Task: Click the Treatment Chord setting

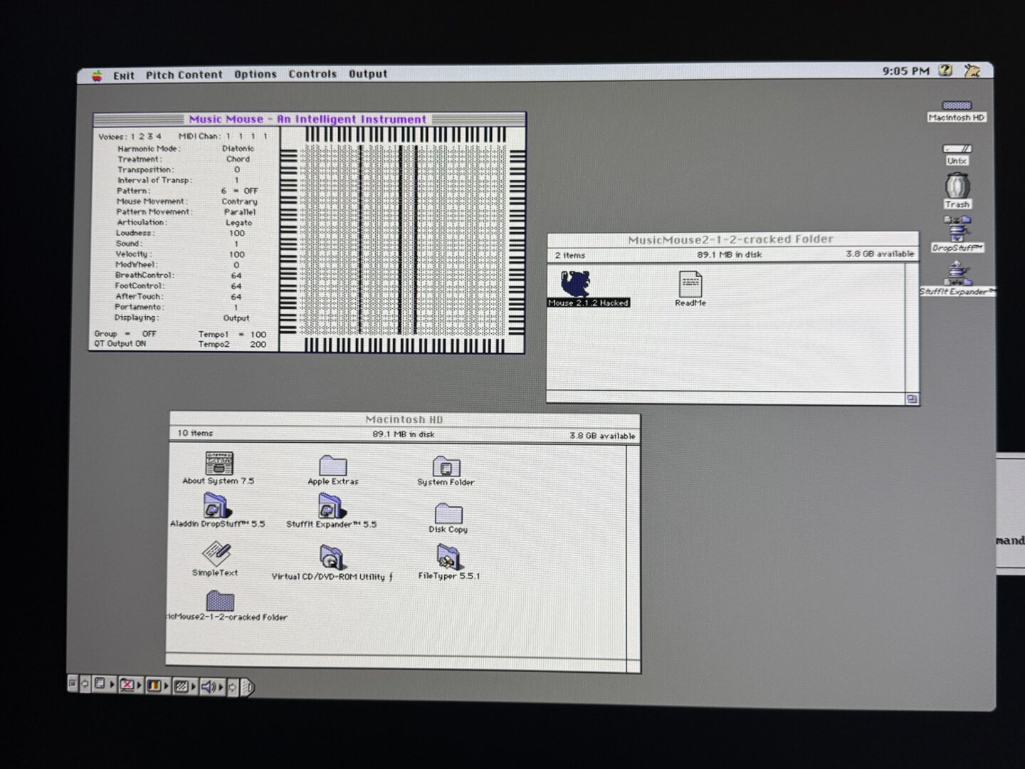Action: pos(238,158)
